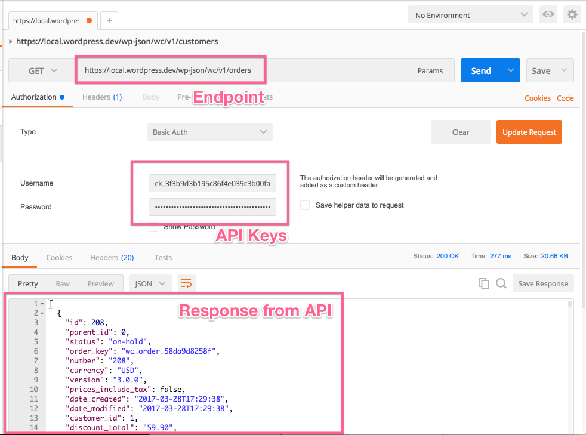The height and width of the screenshot is (435, 586).
Task: Click the Username input field
Action: click(212, 183)
